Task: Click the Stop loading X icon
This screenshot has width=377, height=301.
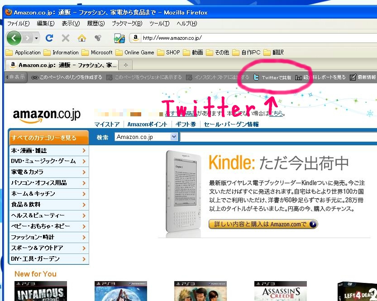Action: [x=65, y=38]
